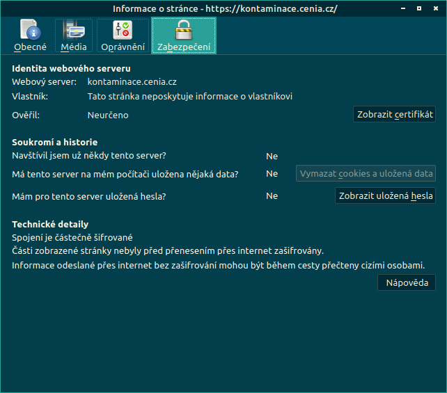Click the Oprávnění permissions checklist icon
447x393 pixels.
(x=123, y=30)
